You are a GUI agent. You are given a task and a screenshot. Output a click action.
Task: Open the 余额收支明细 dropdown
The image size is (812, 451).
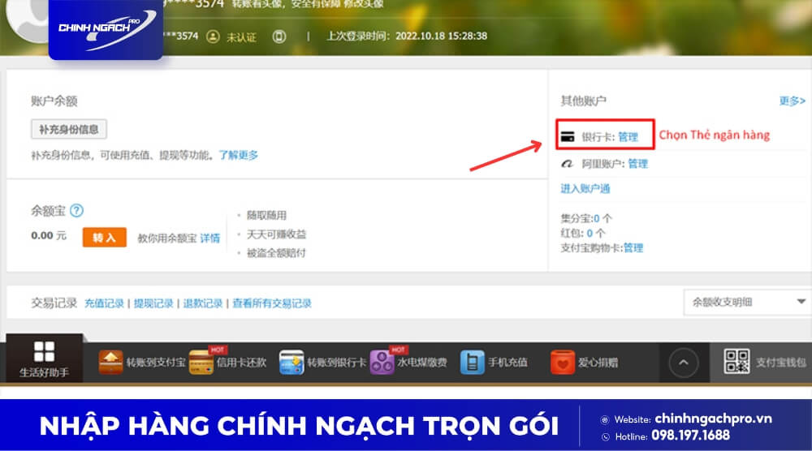[x=747, y=302]
